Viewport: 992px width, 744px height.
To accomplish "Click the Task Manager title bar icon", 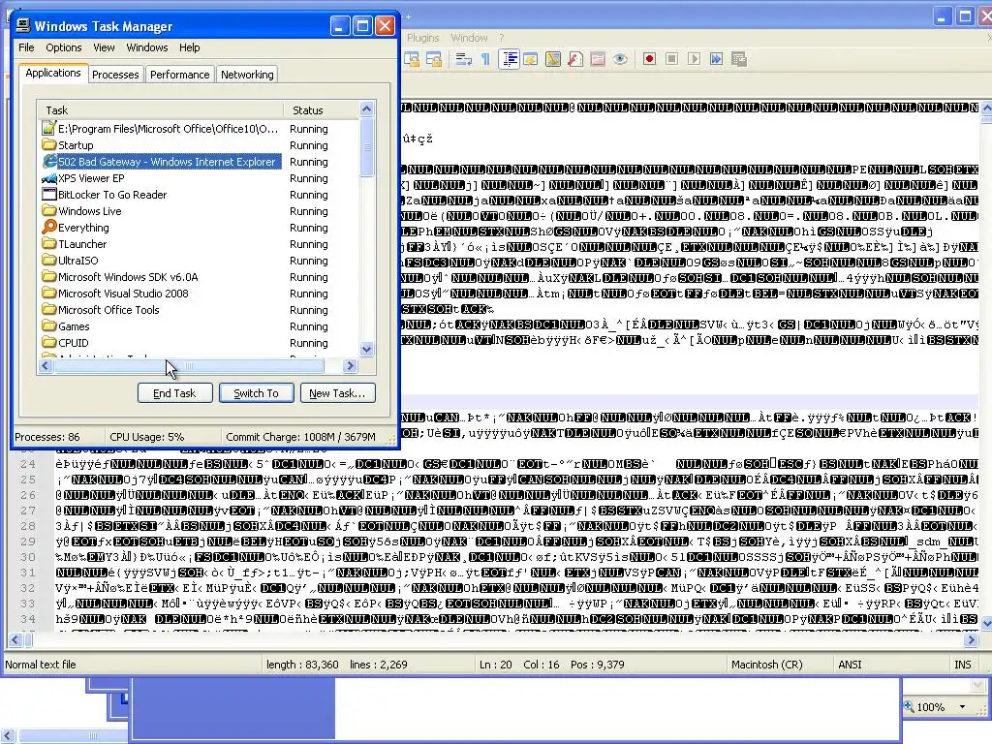I will click(23, 25).
